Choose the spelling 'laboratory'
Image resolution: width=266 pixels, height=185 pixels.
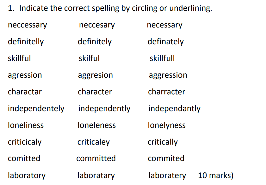tap(27, 175)
